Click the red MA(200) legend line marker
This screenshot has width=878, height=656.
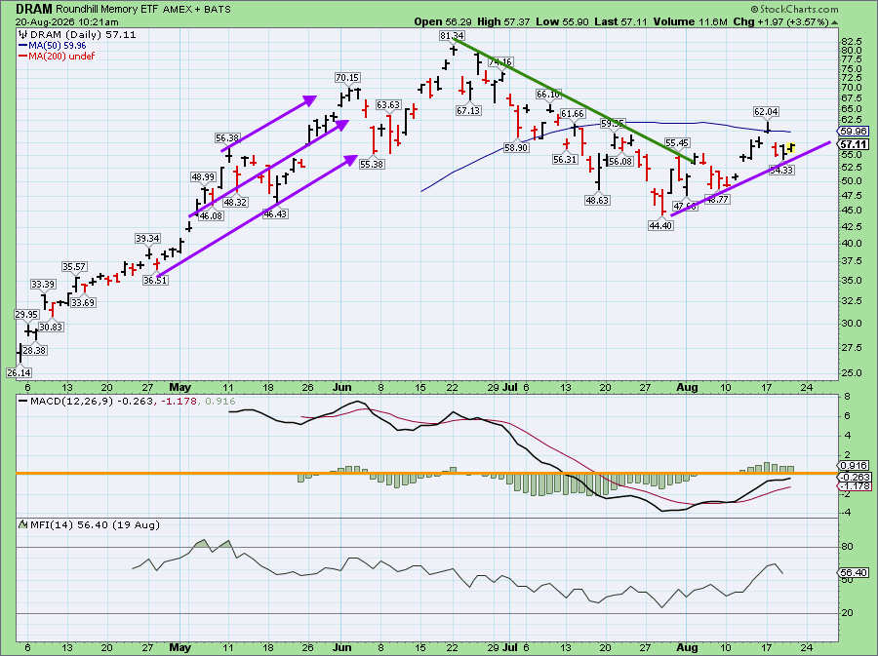23,56
